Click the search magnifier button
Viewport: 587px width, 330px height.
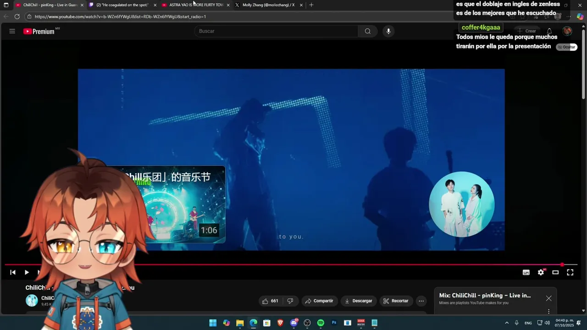pos(367,31)
